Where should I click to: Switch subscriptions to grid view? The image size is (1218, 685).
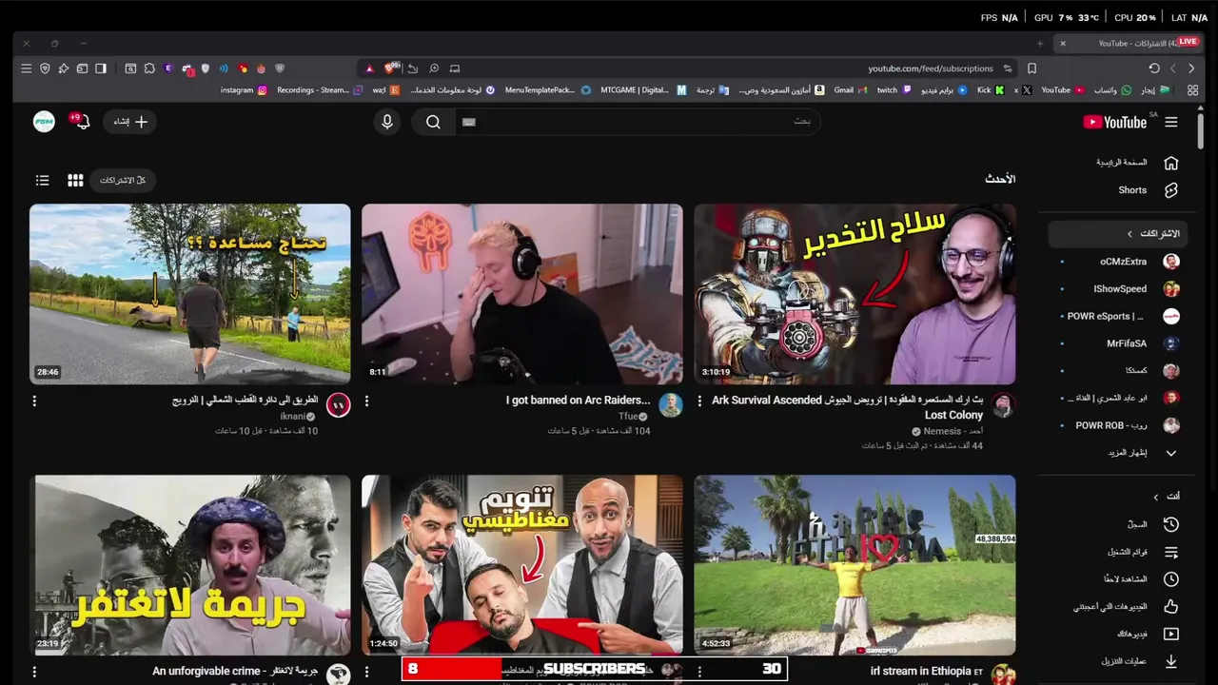click(75, 181)
